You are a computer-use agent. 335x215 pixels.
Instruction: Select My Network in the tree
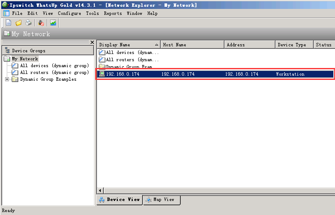(25, 59)
